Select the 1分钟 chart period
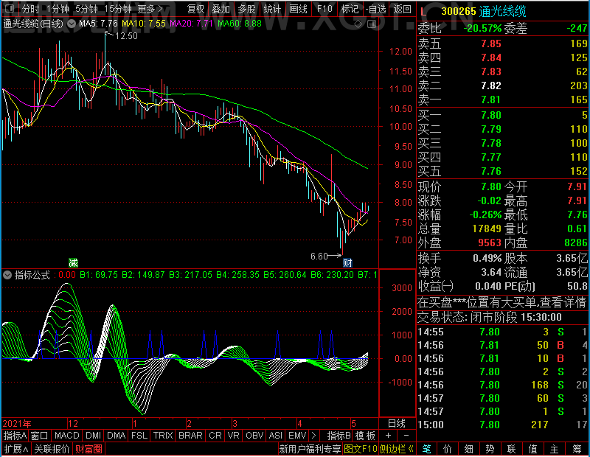Screen dimensions: 590x457 [x=58, y=9]
